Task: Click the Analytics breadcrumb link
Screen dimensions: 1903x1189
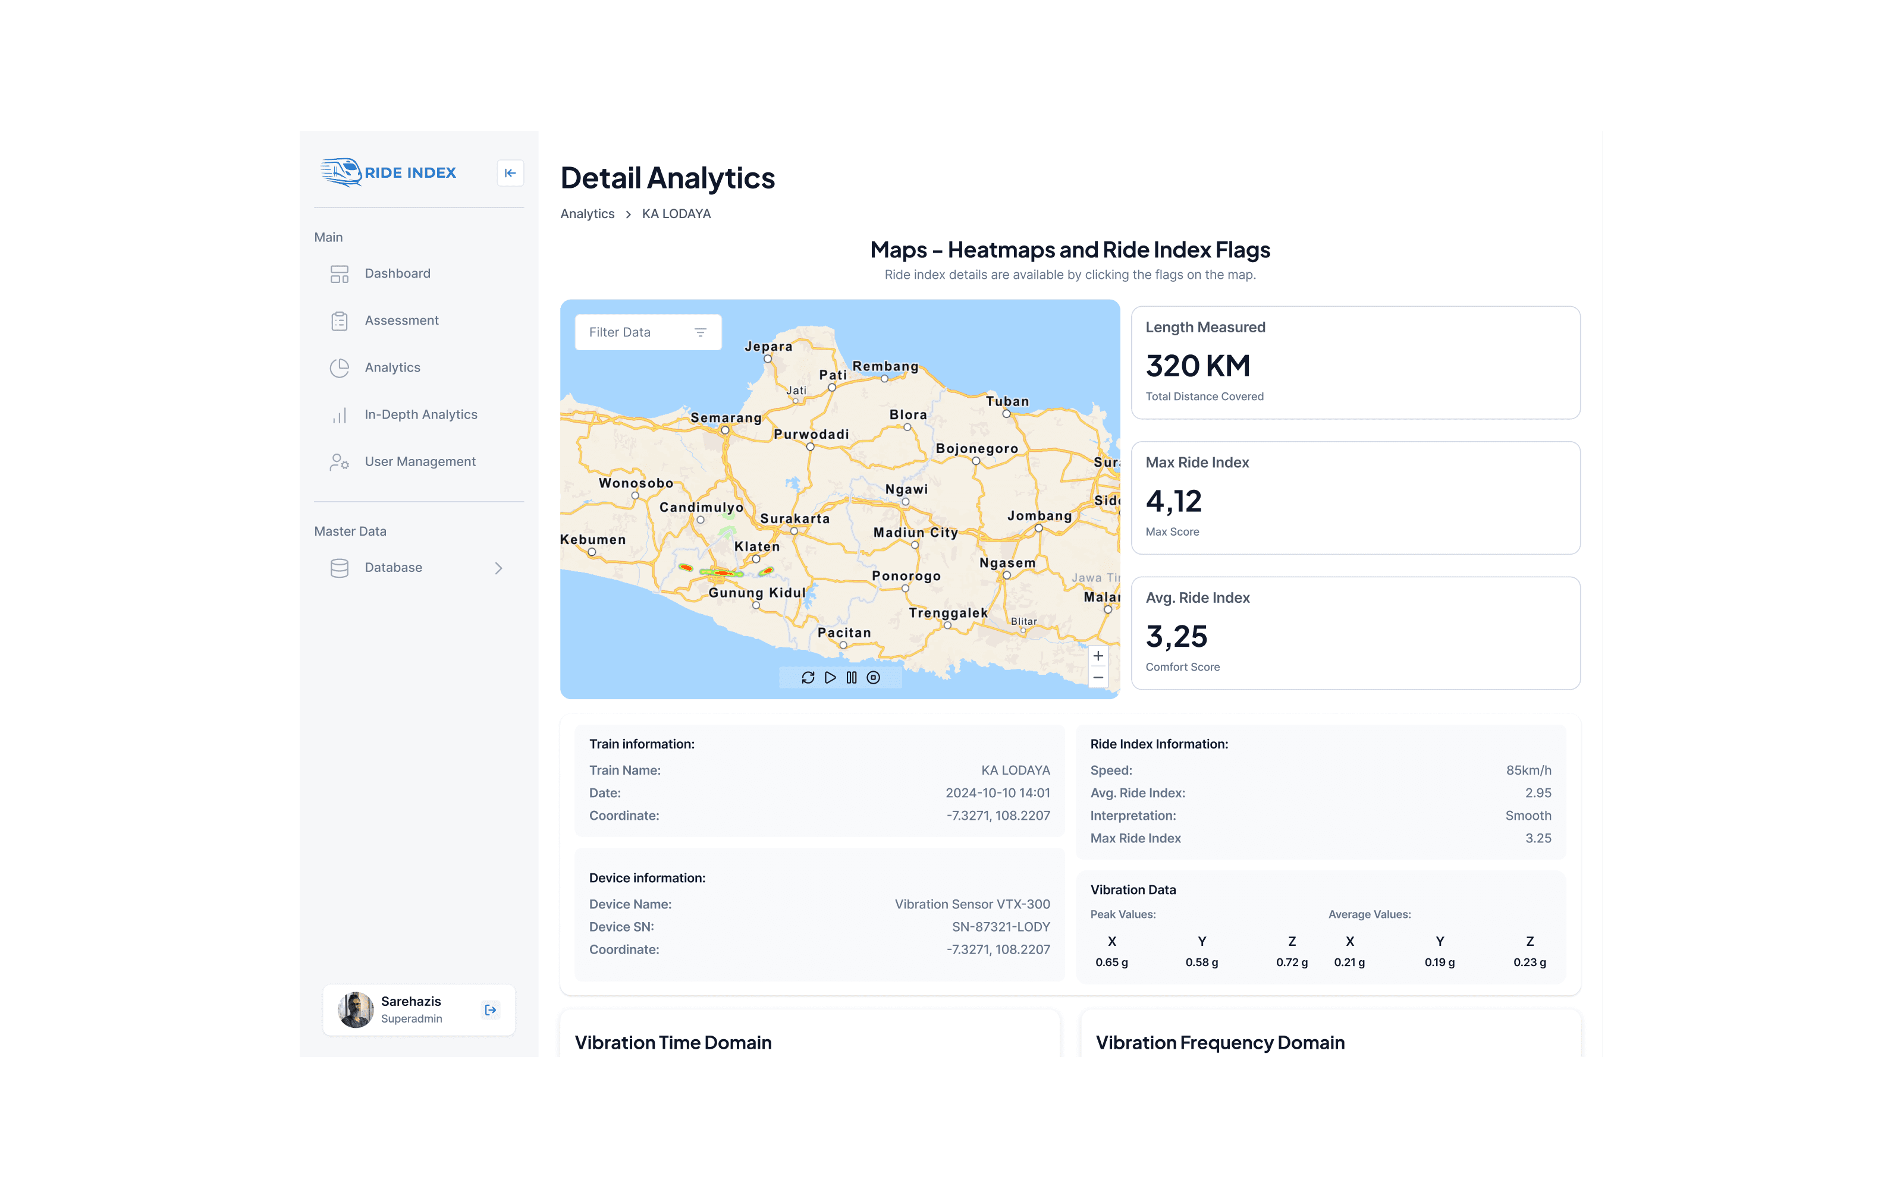Action: 588,214
